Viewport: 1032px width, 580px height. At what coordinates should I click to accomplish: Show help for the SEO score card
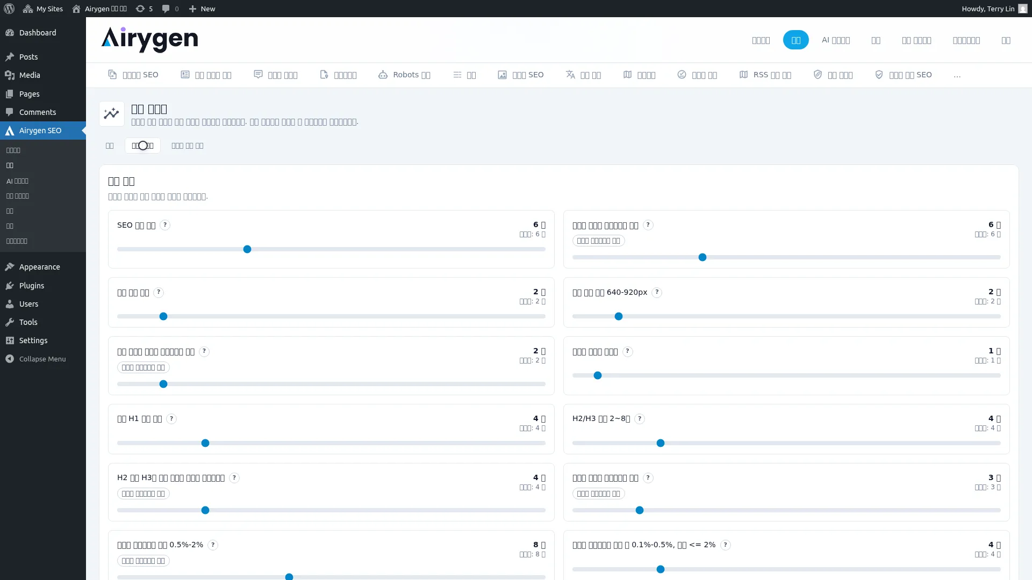point(165,225)
